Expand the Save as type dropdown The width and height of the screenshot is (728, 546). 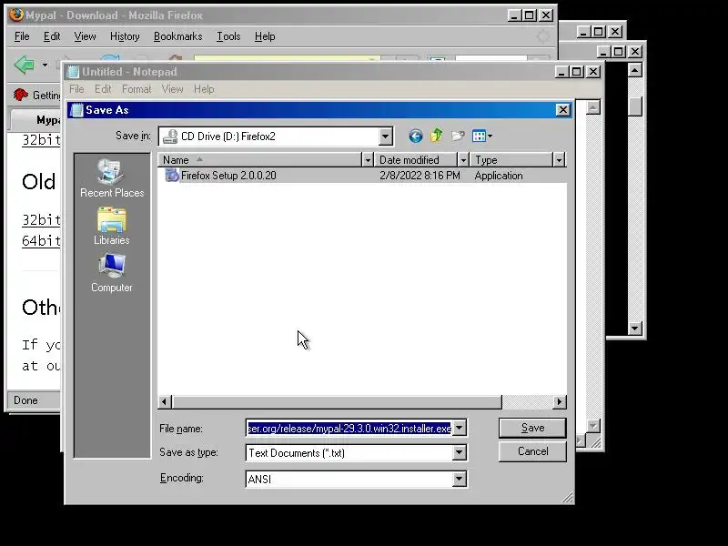point(460,452)
